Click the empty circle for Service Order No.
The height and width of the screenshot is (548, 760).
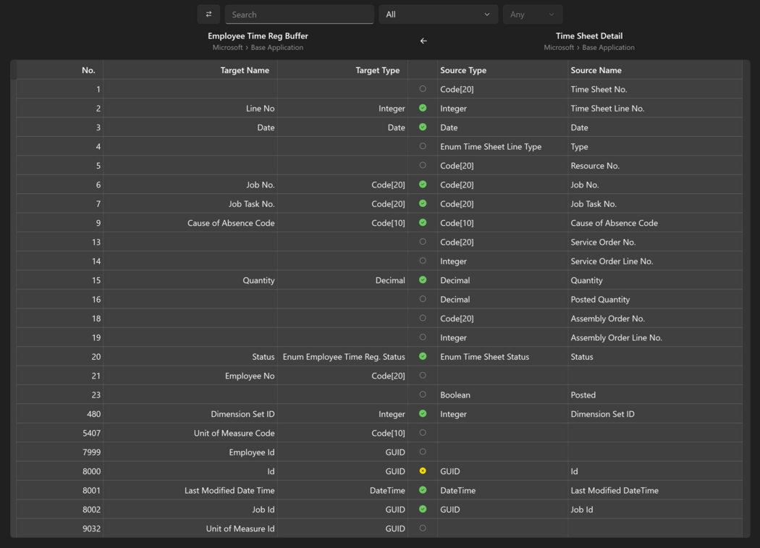[x=423, y=242]
